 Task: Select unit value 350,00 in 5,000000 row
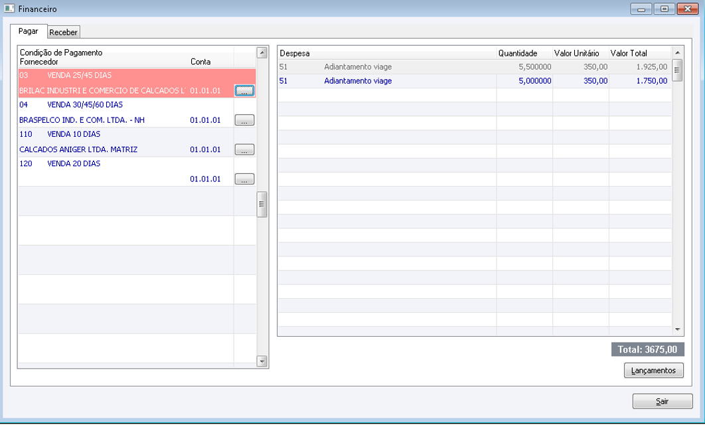coord(580,81)
